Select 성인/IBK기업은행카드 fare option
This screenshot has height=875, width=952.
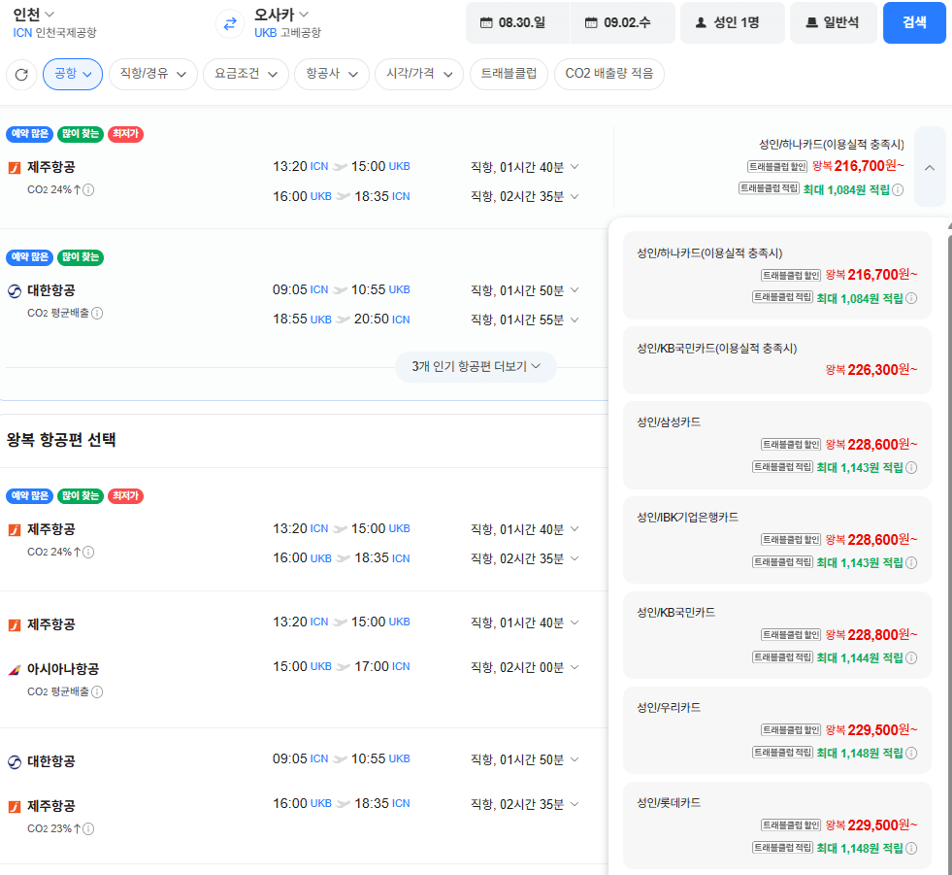[777, 540]
